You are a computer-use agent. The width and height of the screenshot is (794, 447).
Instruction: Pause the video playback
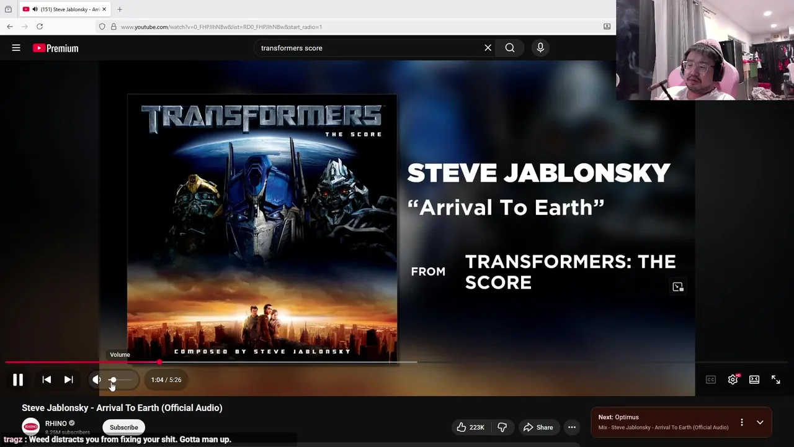click(18, 380)
